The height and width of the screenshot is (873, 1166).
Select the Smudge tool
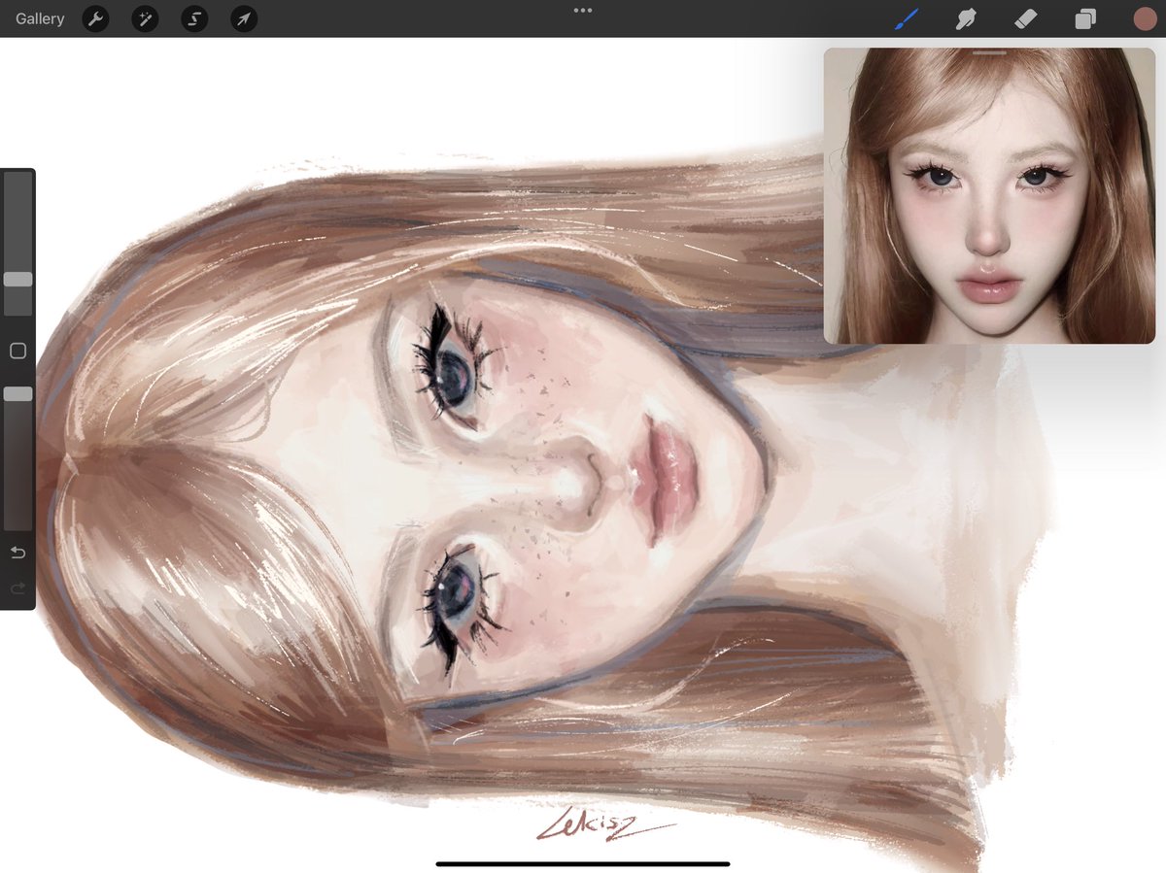[x=965, y=18]
